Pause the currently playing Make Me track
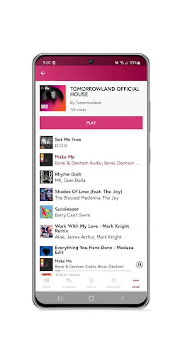Viewport: 181px width, 362px height. tap(140, 265)
